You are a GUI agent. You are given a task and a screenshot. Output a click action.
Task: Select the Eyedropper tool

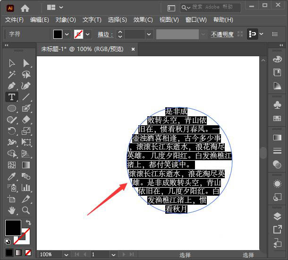(x=12, y=176)
